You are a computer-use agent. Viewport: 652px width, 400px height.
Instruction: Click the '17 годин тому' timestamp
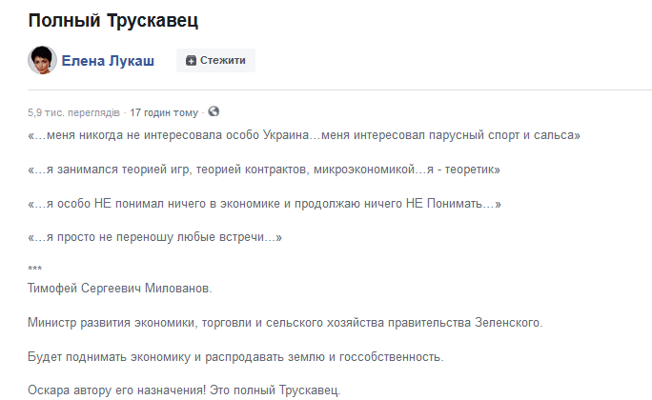click(x=166, y=112)
